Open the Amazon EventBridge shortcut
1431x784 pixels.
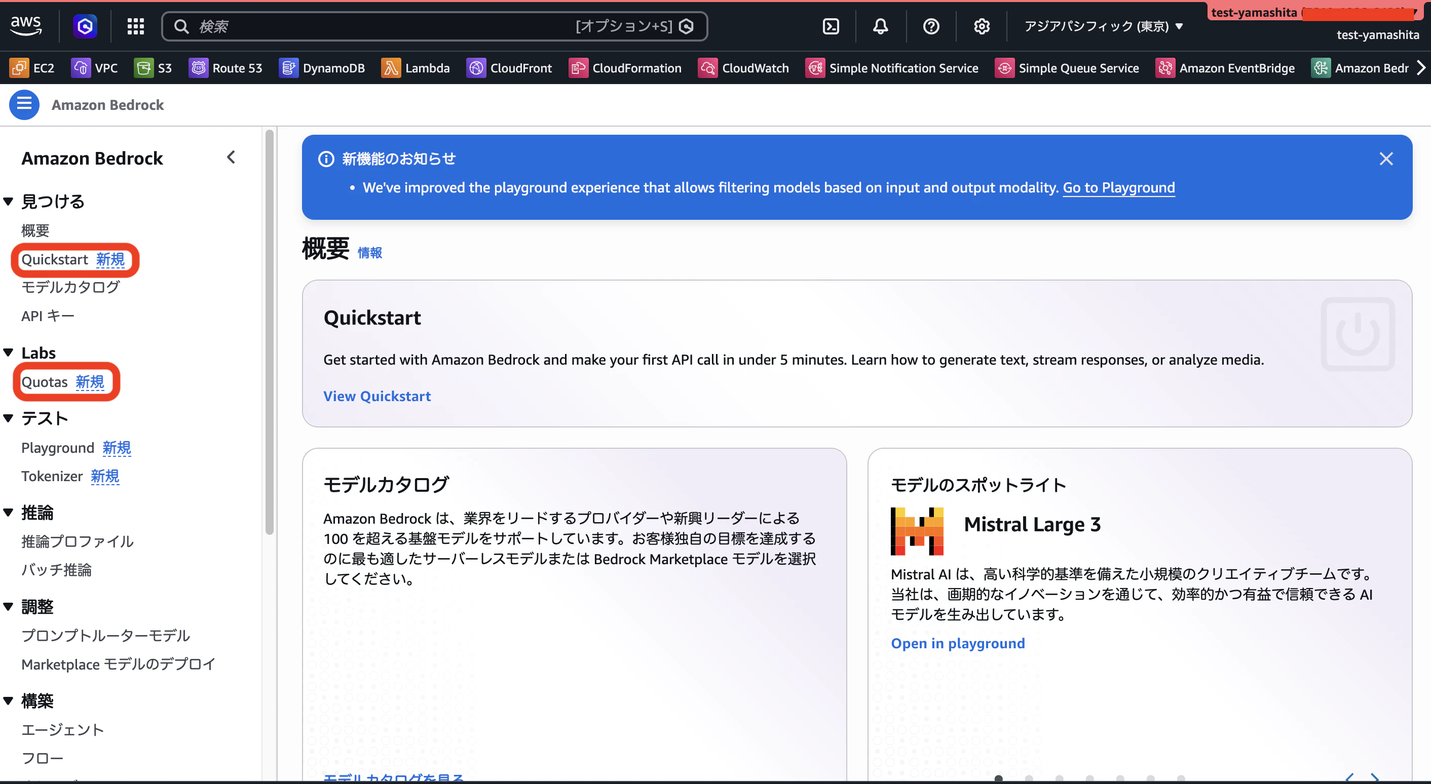click(x=1225, y=68)
